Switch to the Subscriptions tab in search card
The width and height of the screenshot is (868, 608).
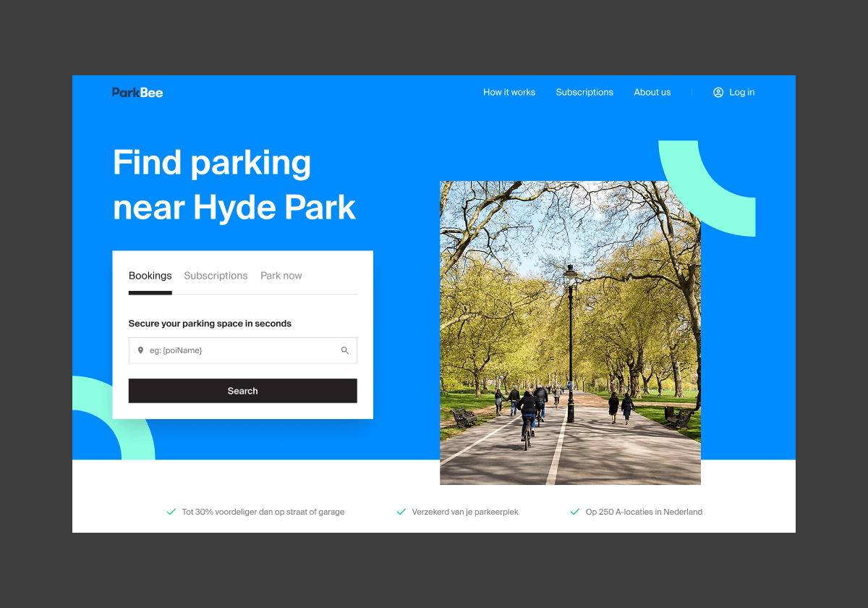(x=216, y=276)
